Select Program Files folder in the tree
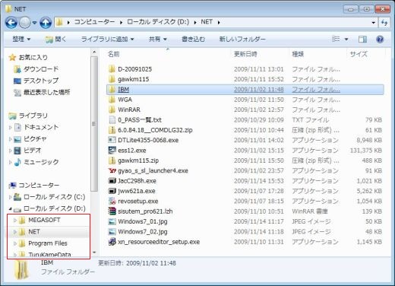 tap(48, 243)
